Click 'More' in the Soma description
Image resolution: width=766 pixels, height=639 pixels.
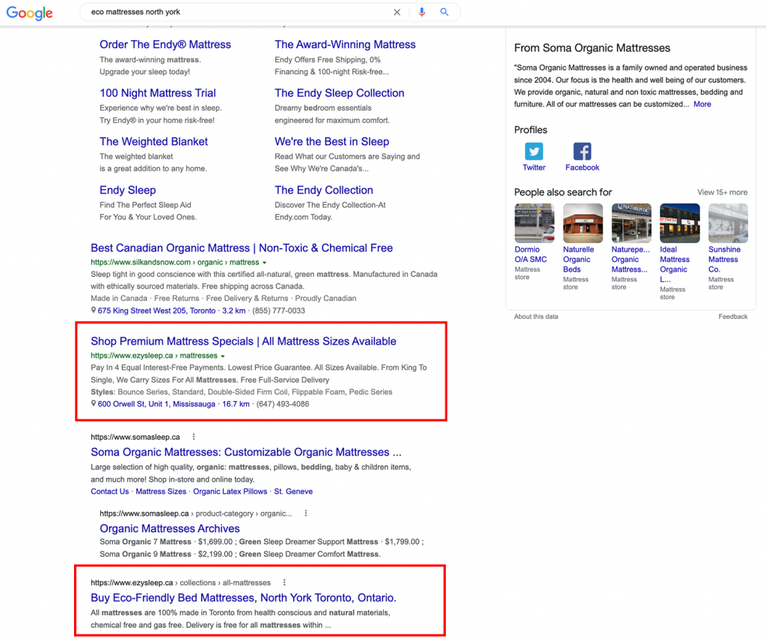(702, 104)
